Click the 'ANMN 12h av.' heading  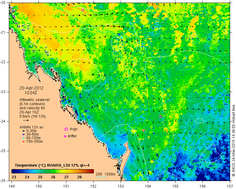click(32, 127)
